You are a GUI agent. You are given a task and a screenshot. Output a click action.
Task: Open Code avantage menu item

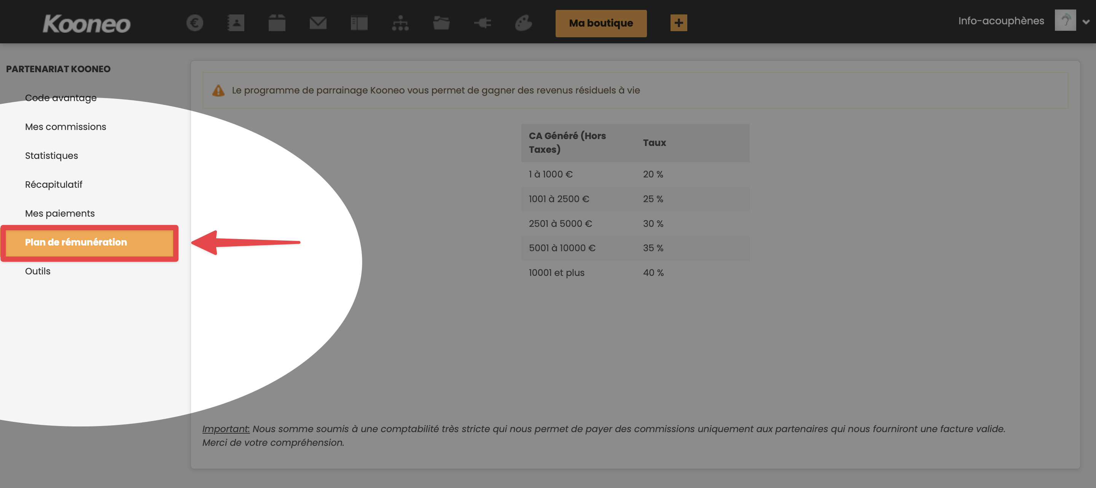(x=61, y=98)
